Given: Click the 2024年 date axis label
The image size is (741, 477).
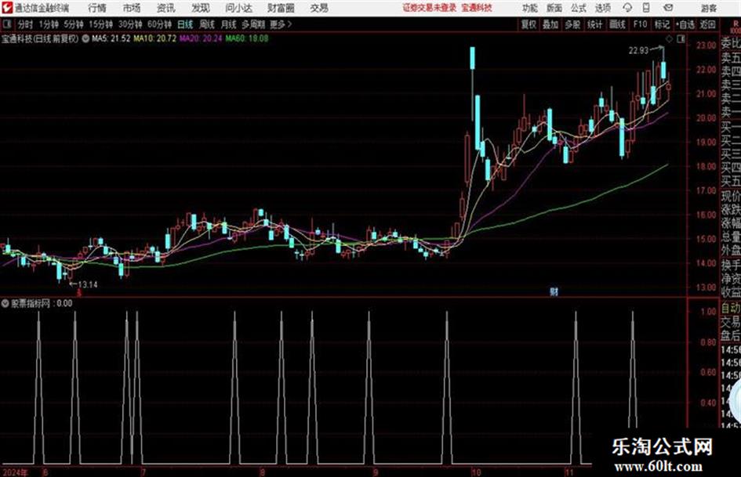Looking at the screenshot, I should (15, 472).
